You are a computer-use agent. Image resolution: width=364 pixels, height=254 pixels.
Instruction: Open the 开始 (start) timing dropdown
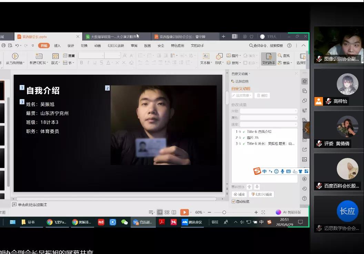click(x=269, y=111)
